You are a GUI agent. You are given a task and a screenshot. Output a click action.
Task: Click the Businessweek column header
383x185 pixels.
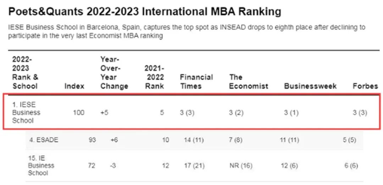pos(310,86)
